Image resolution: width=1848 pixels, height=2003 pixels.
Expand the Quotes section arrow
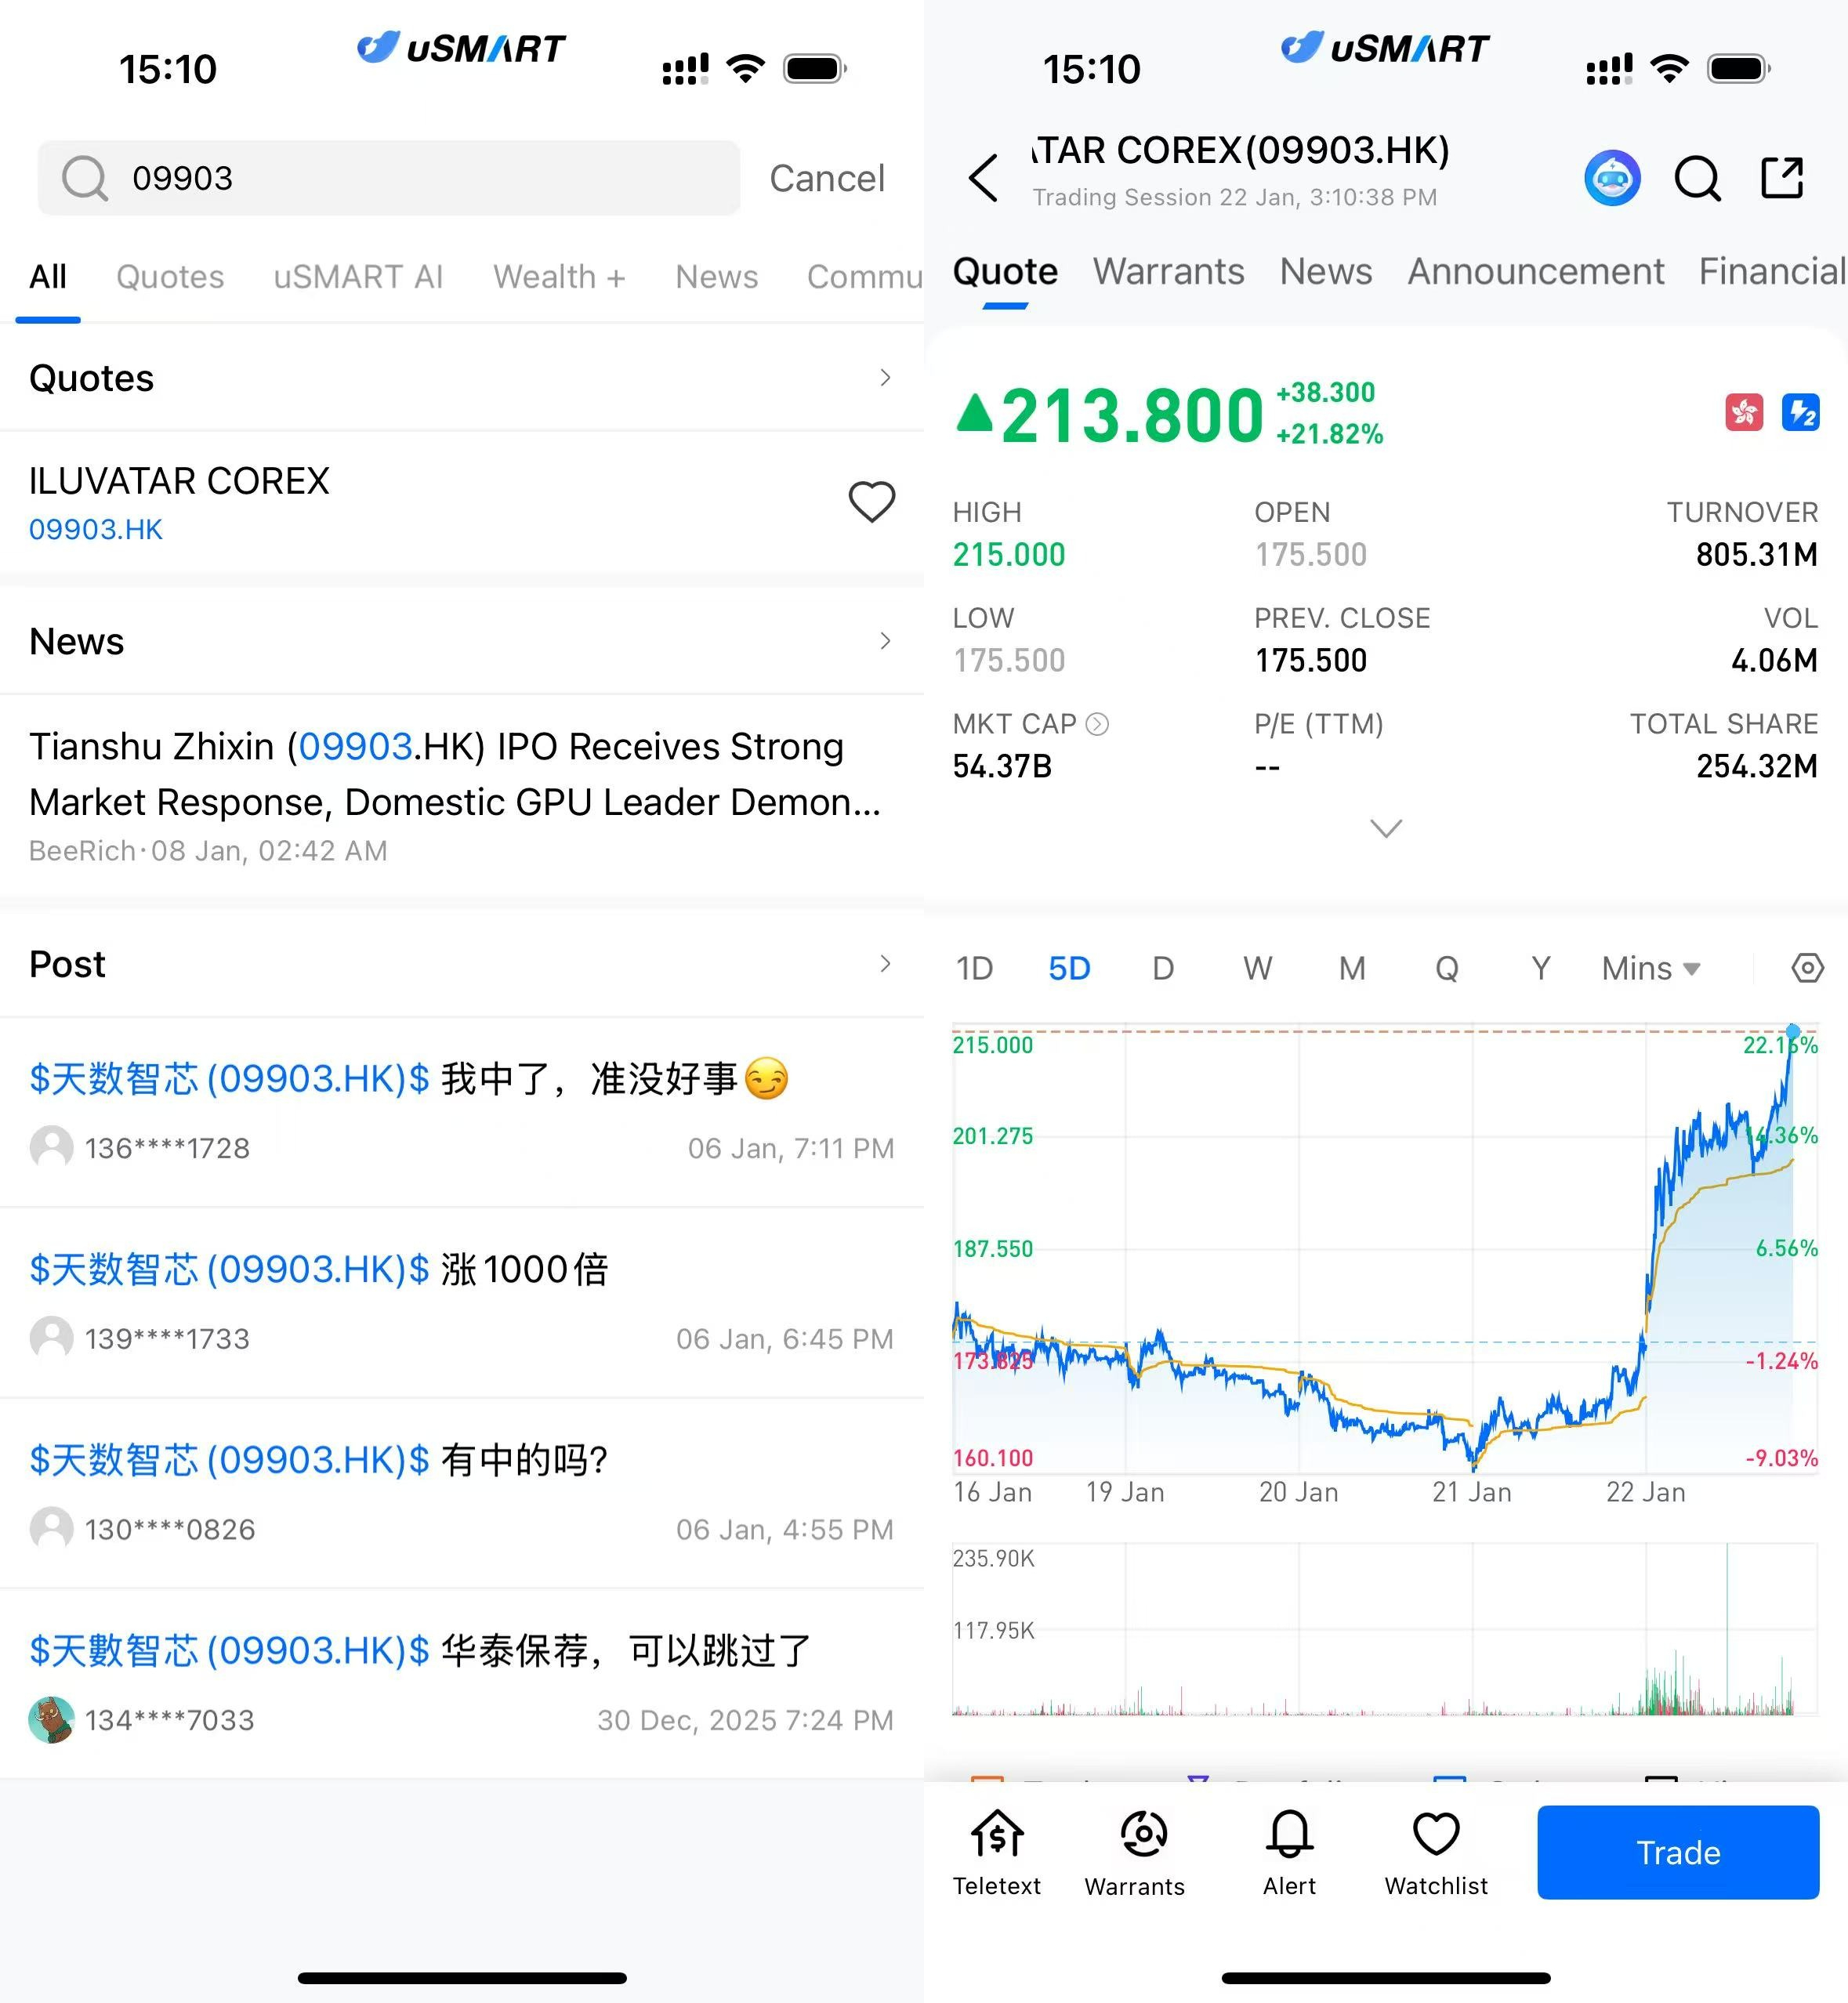coord(885,378)
